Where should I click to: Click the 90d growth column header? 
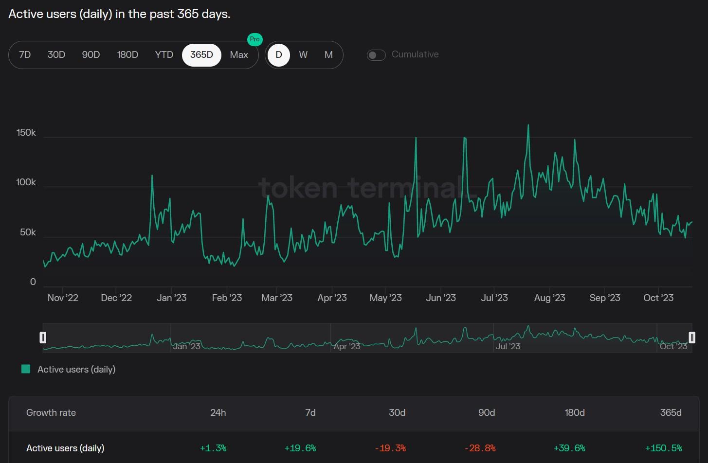coord(487,413)
